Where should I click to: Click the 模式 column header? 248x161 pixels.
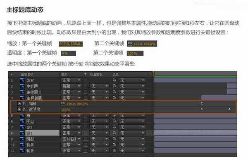64,74
